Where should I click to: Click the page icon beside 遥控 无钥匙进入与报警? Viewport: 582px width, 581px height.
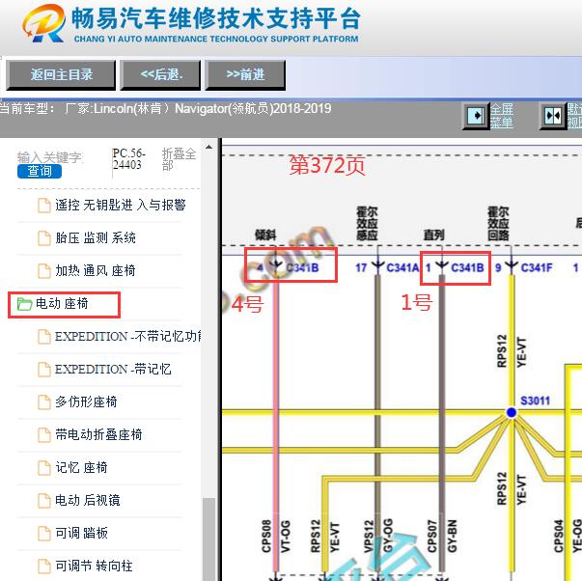(x=44, y=206)
